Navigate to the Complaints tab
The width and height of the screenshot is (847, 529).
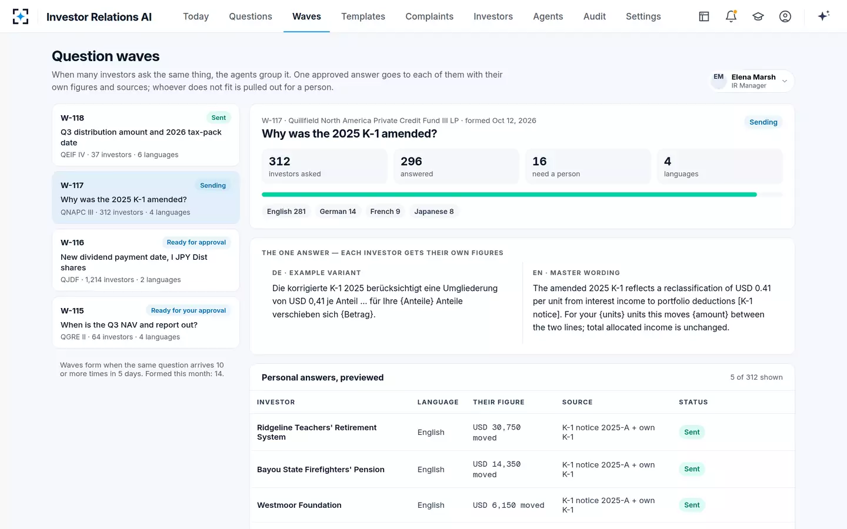(429, 16)
